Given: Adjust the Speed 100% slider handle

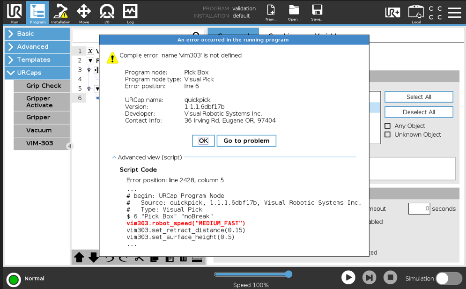Looking at the screenshot, I should tap(288, 274).
